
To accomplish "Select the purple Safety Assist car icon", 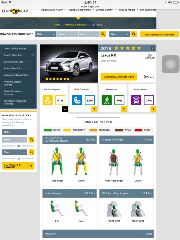I will coord(136,100).
